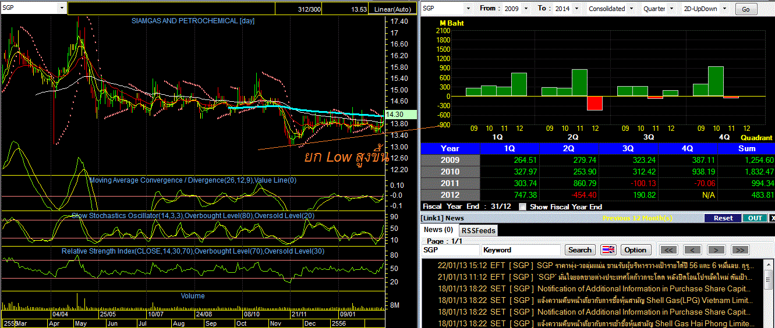Open the 21/01/13 11:12 EFT news item
The width and height of the screenshot is (775, 328).
[594, 277]
